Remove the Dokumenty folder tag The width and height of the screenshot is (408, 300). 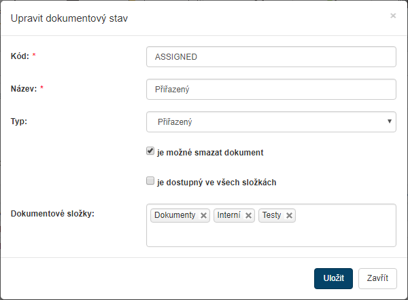tap(203, 216)
